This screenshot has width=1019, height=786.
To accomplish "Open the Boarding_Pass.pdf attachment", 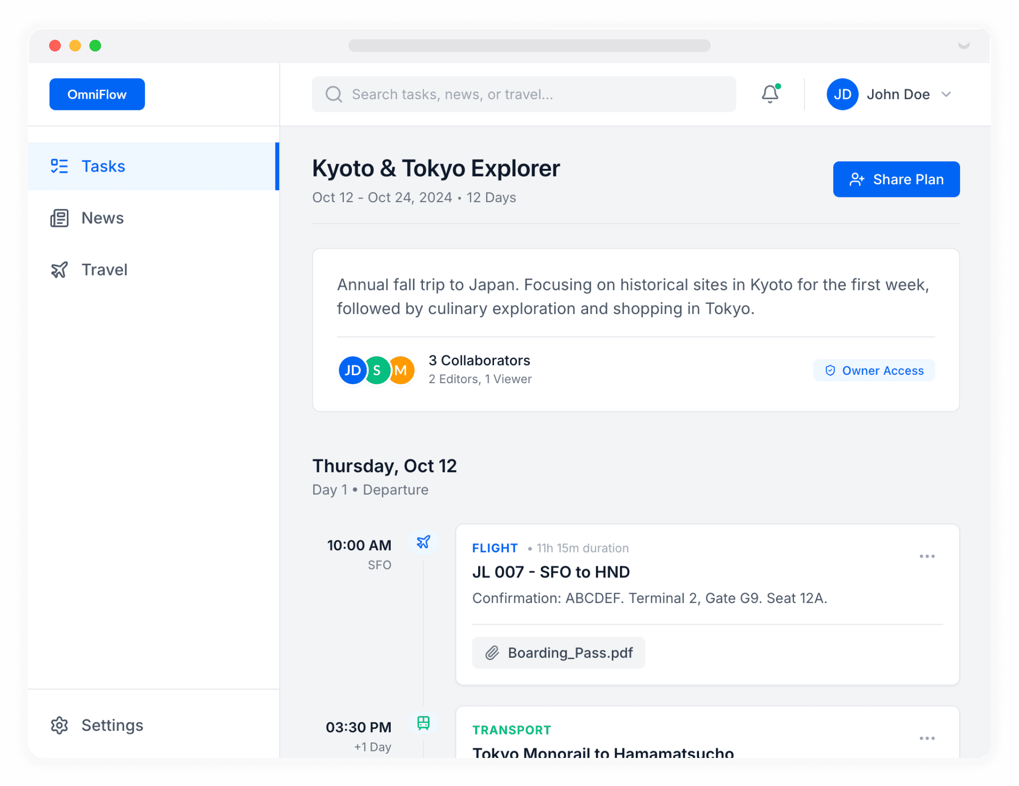I will coord(558,652).
